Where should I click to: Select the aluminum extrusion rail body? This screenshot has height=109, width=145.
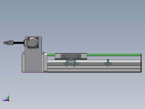pyautogui.click(x=94, y=66)
